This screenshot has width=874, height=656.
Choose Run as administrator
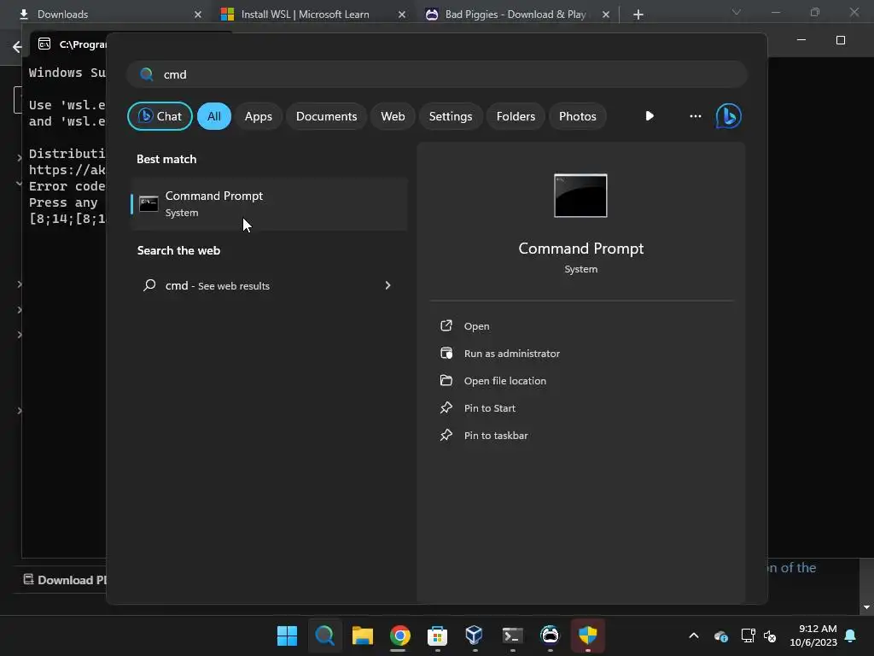tap(512, 354)
